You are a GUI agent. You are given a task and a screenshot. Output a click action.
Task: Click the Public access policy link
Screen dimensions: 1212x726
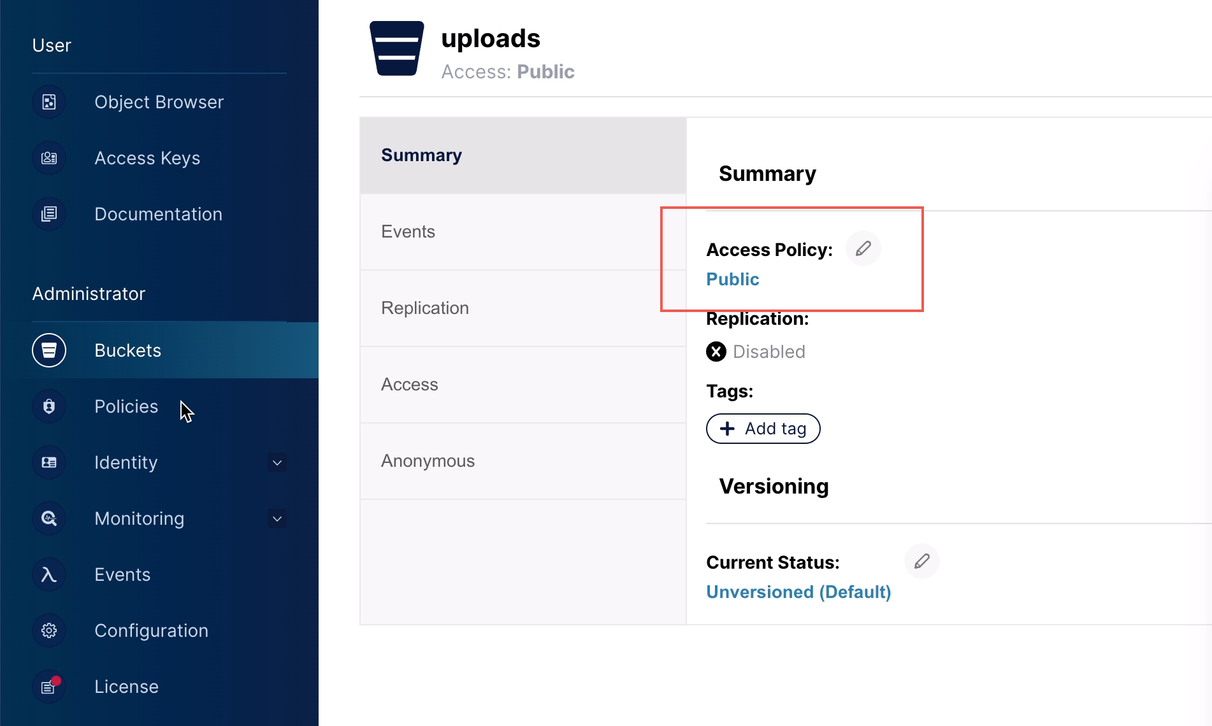pos(733,279)
